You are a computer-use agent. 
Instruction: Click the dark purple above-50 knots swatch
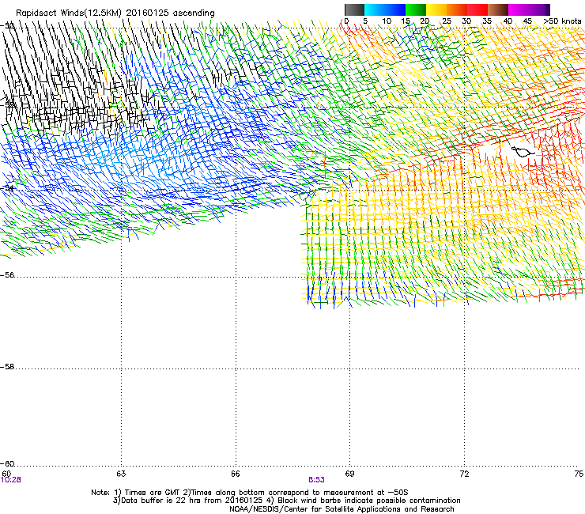coord(548,9)
